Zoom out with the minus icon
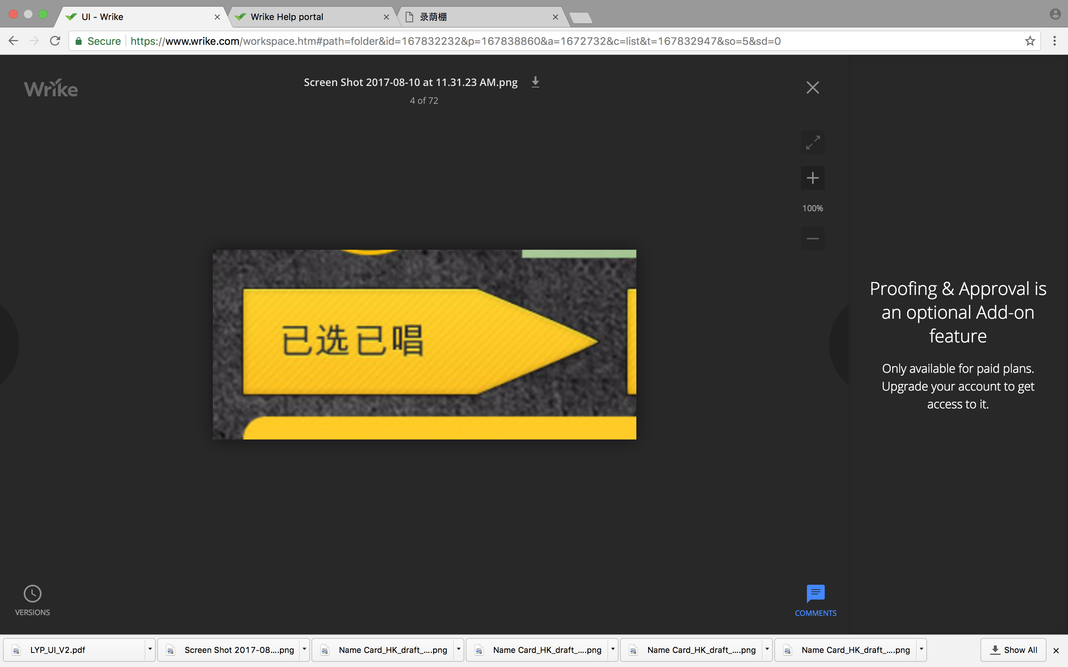Viewport: 1068px width, 667px height. [812, 239]
